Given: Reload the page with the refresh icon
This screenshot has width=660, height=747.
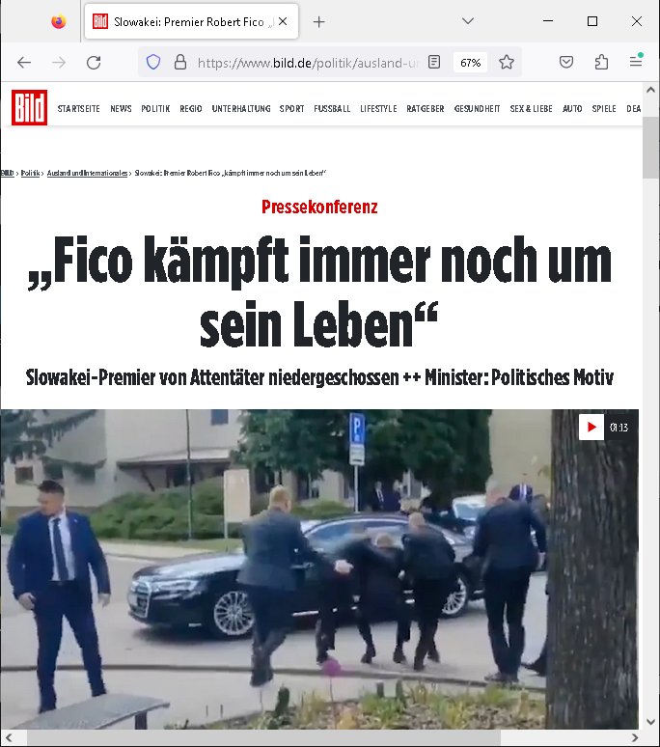Looking at the screenshot, I should [94, 63].
